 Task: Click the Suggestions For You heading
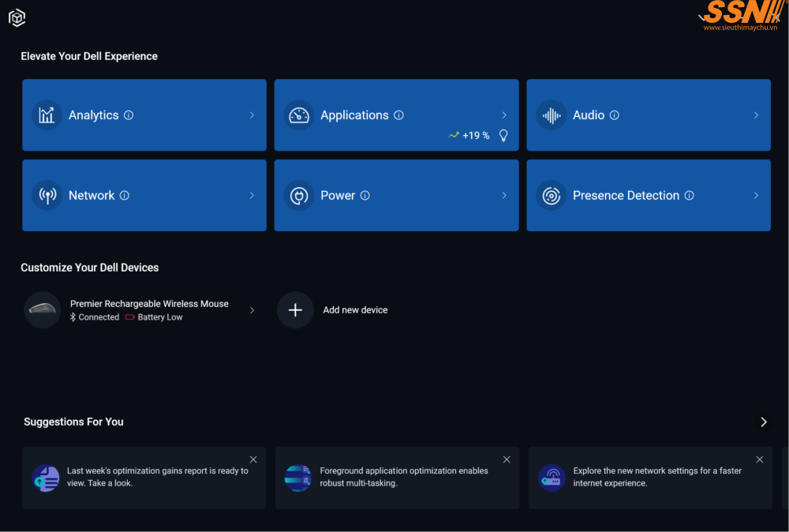tap(73, 421)
